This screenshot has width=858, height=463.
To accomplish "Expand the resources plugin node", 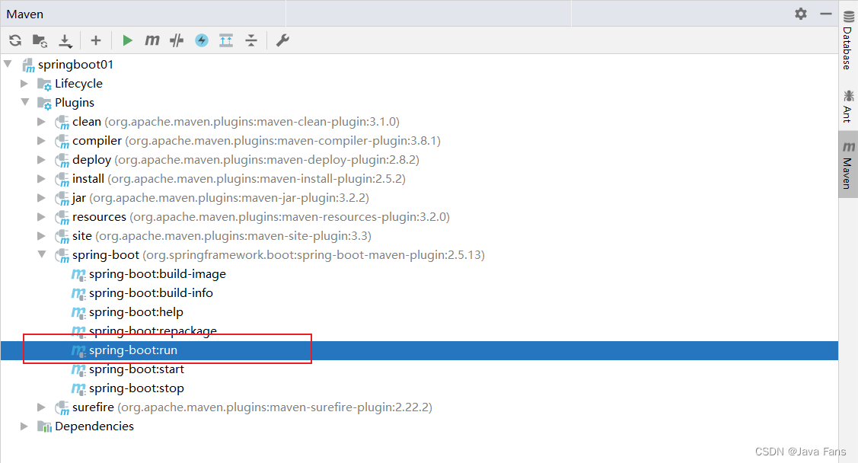I will 41,217.
